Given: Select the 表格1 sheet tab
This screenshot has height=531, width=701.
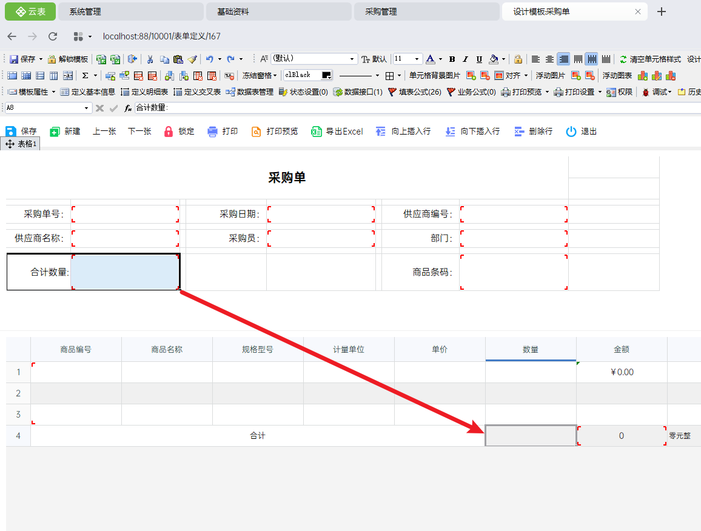Looking at the screenshot, I should coord(21,144).
